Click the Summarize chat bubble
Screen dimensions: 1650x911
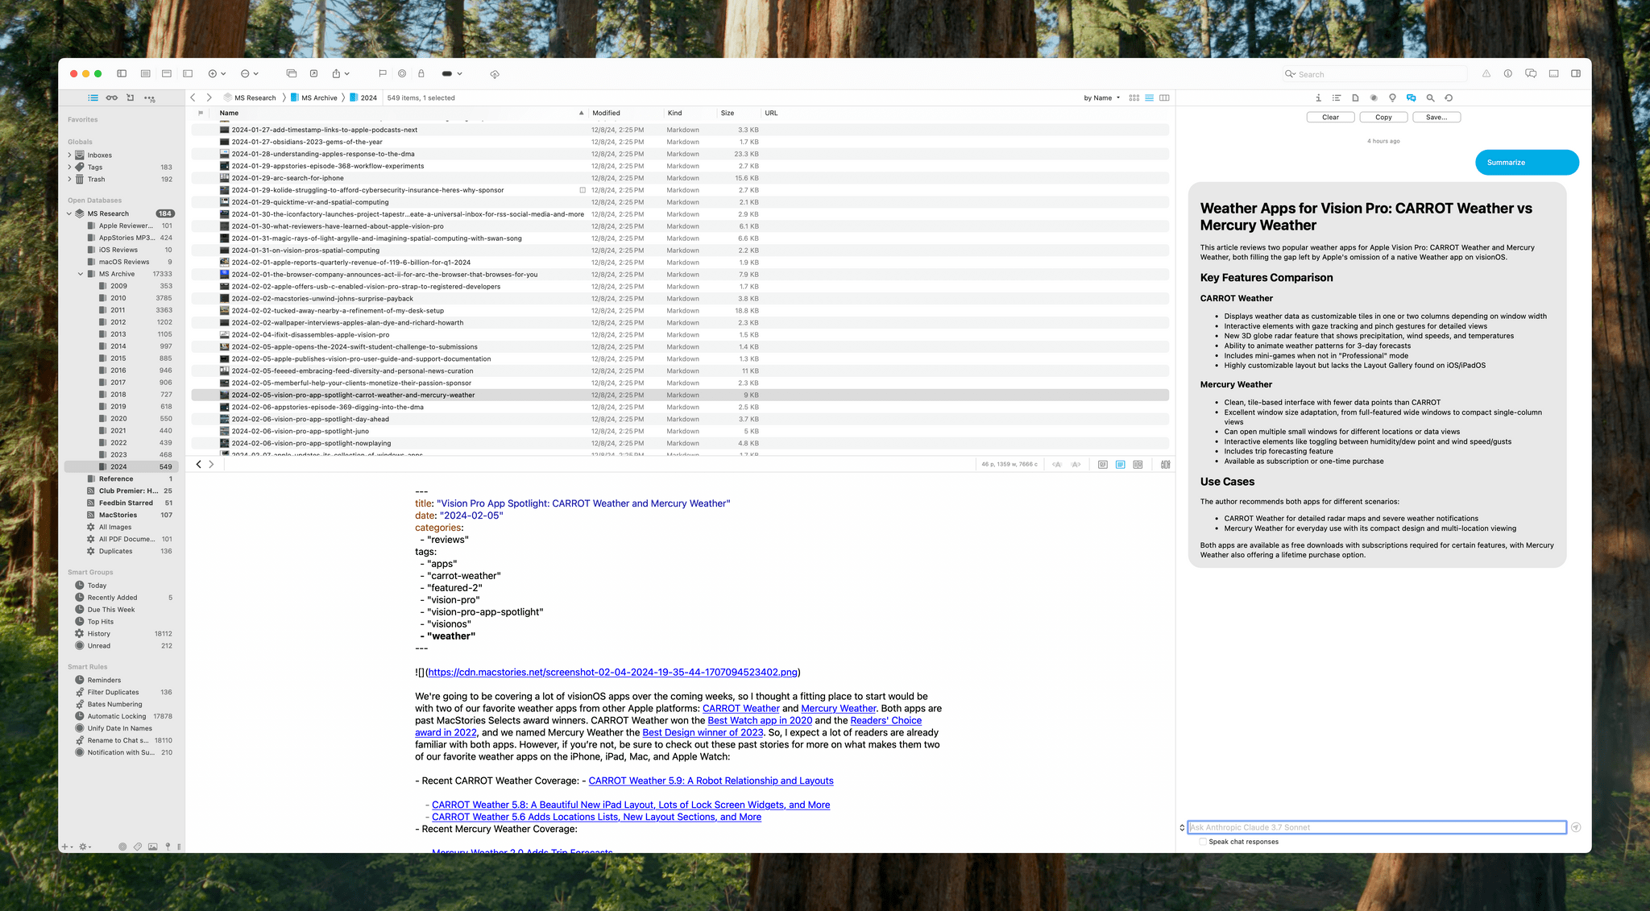[x=1527, y=162]
